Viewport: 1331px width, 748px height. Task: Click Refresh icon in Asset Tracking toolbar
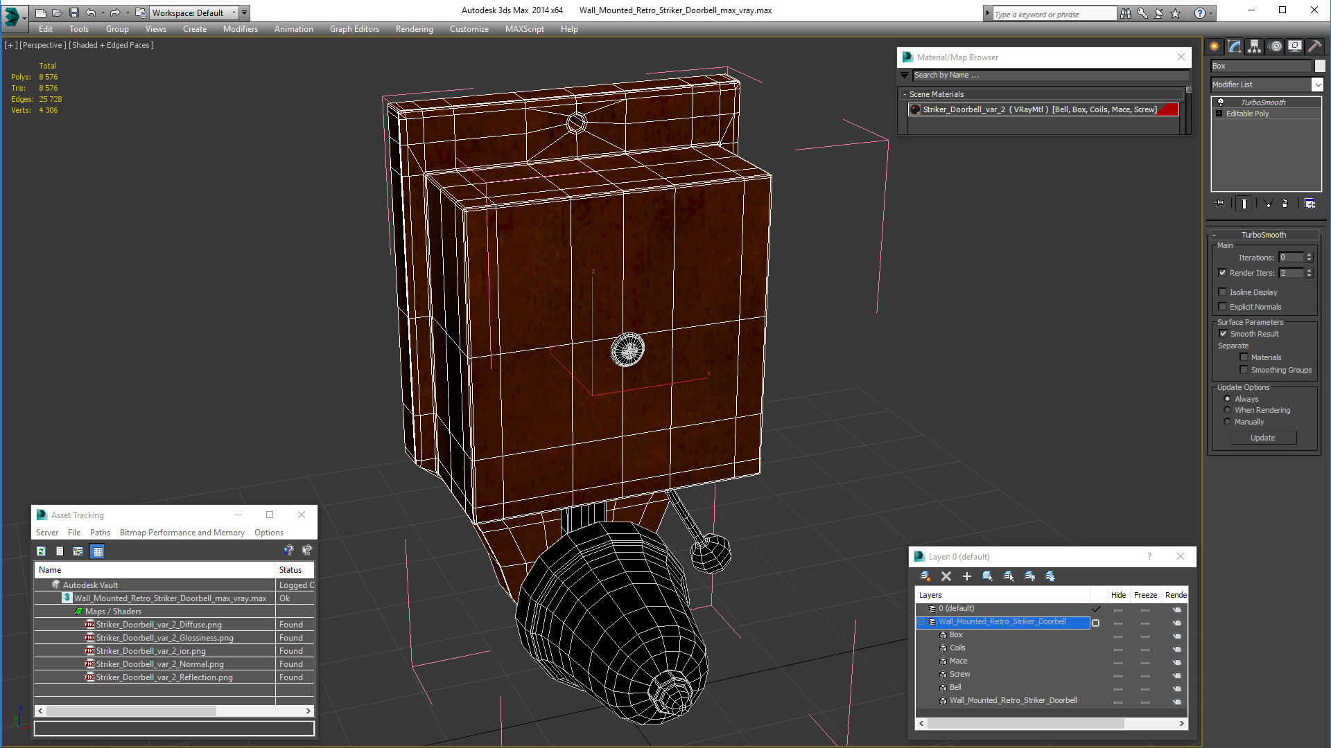[42, 551]
